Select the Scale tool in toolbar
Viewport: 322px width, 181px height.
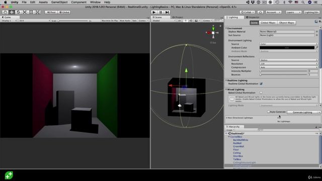pyautogui.click(x=25, y=12)
